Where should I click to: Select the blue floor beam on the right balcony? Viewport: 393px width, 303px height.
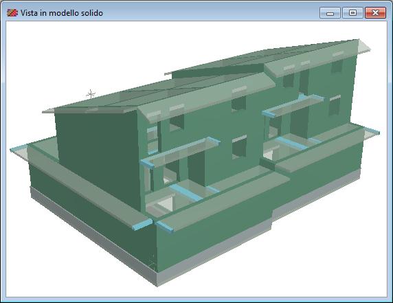point(291,144)
